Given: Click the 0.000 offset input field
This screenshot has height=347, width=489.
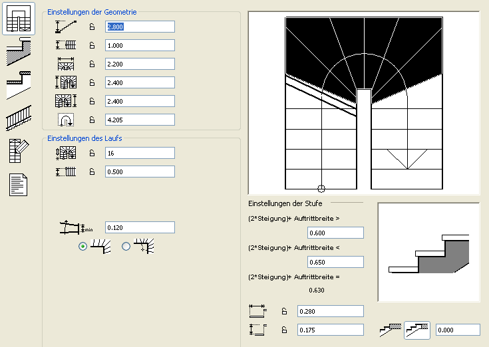Looking at the screenshot, I should point(458,330).
